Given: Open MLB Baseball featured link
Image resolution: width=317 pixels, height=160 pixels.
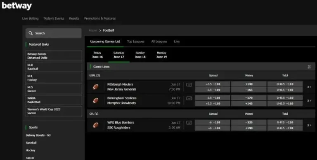Looking at the screenshot, I should pyautogui.click(x=54, y=67).
